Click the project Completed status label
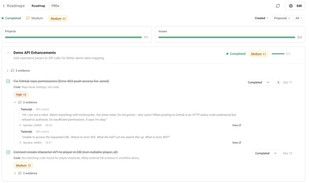 pos(238,54)
